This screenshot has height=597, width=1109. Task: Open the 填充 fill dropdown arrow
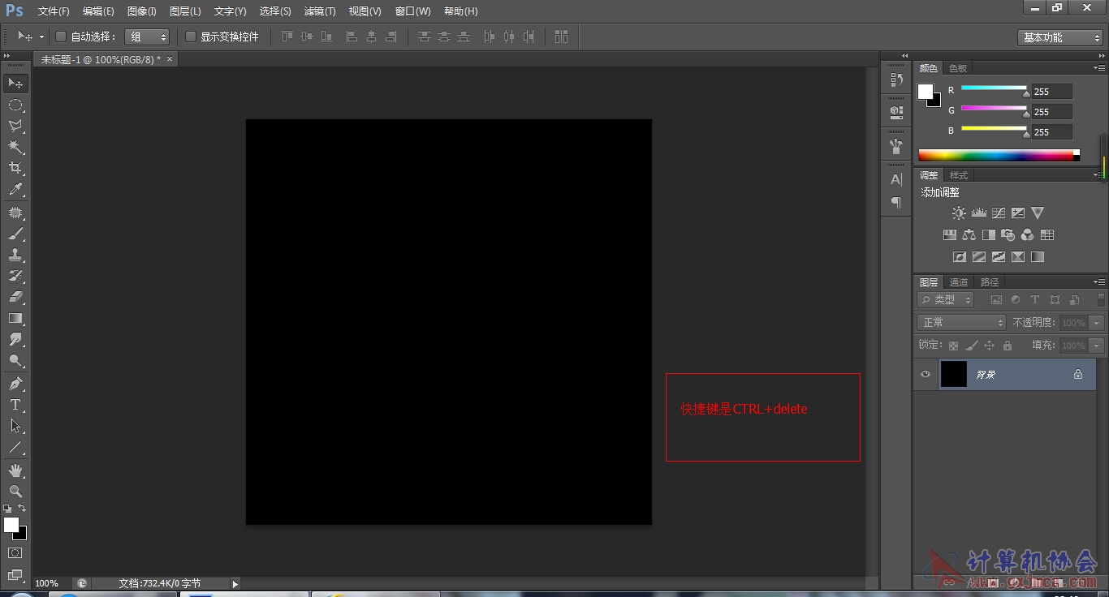pyautogui.click(x=1097, y=346)
